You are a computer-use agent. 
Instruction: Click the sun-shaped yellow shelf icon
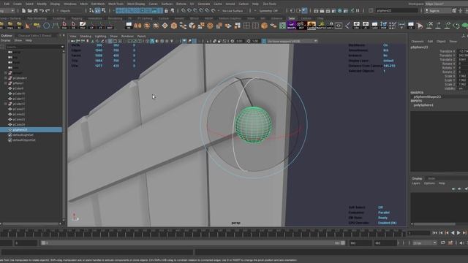click(x=321, y=25)
